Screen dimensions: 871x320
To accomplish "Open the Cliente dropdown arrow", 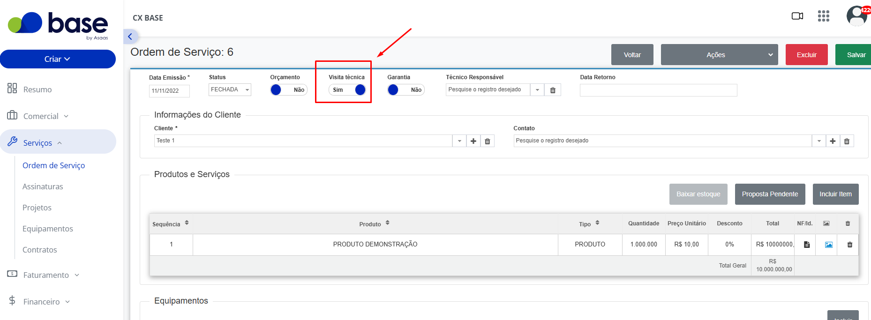I will pos(459,141).
